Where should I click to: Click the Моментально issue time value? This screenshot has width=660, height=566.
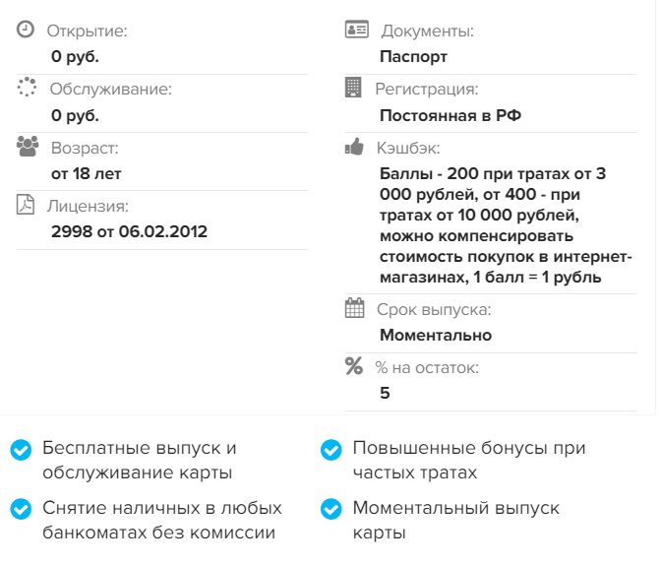point(436,335)
